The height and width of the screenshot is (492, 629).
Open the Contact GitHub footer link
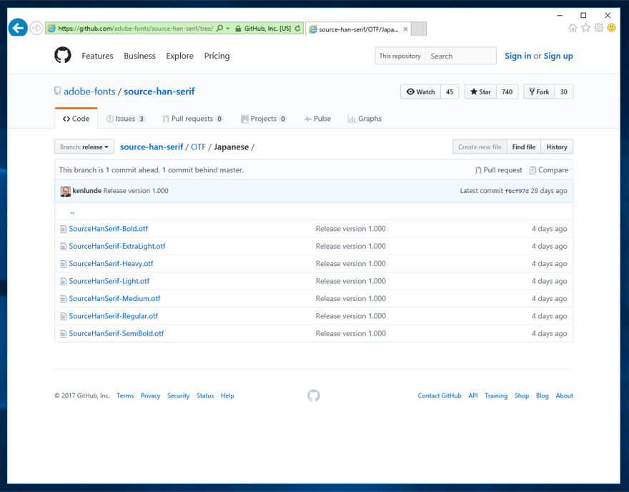point(440,395)
